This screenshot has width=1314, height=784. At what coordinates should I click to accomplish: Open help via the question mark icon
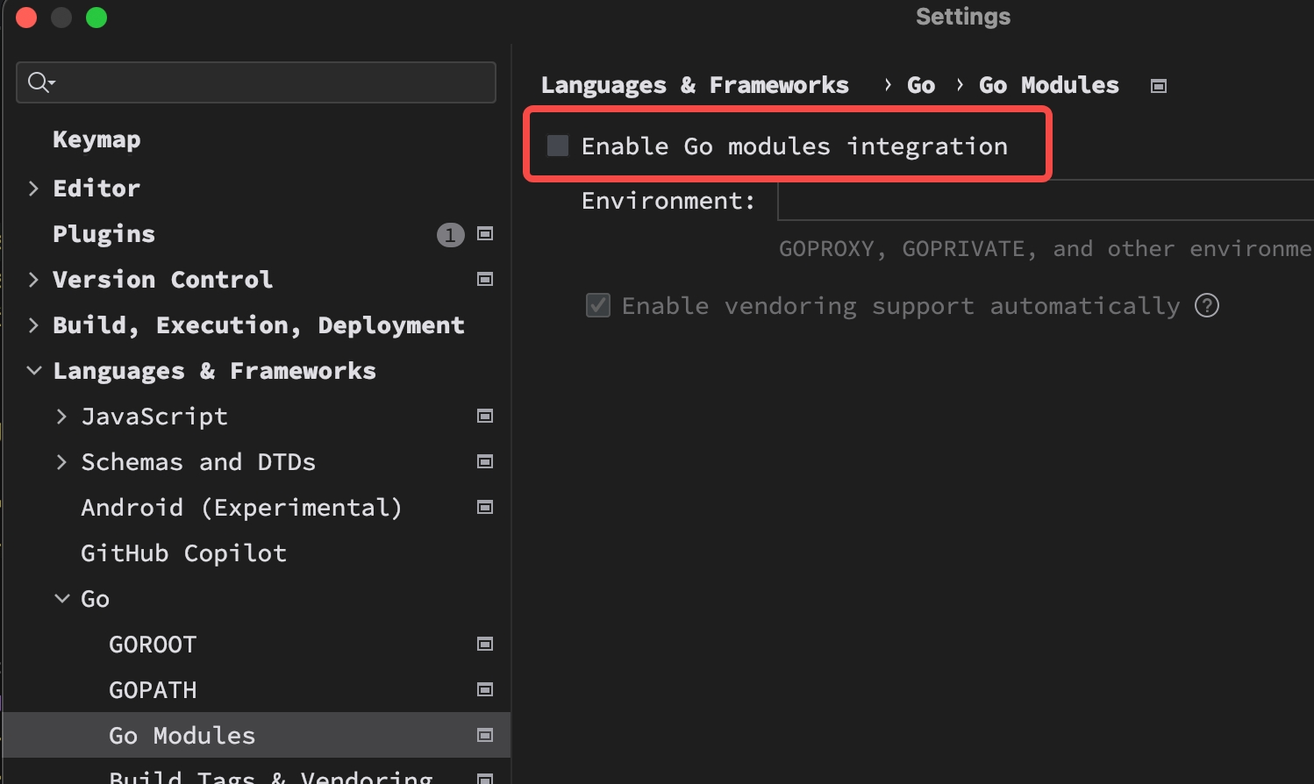click(x=1207, y=305)
